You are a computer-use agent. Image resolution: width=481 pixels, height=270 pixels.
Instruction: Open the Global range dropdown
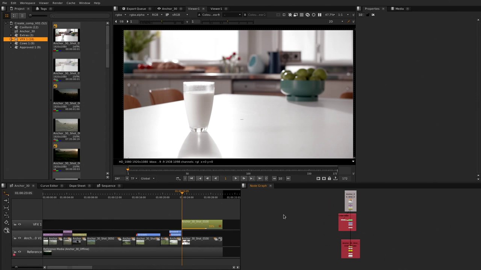[148, 178]
